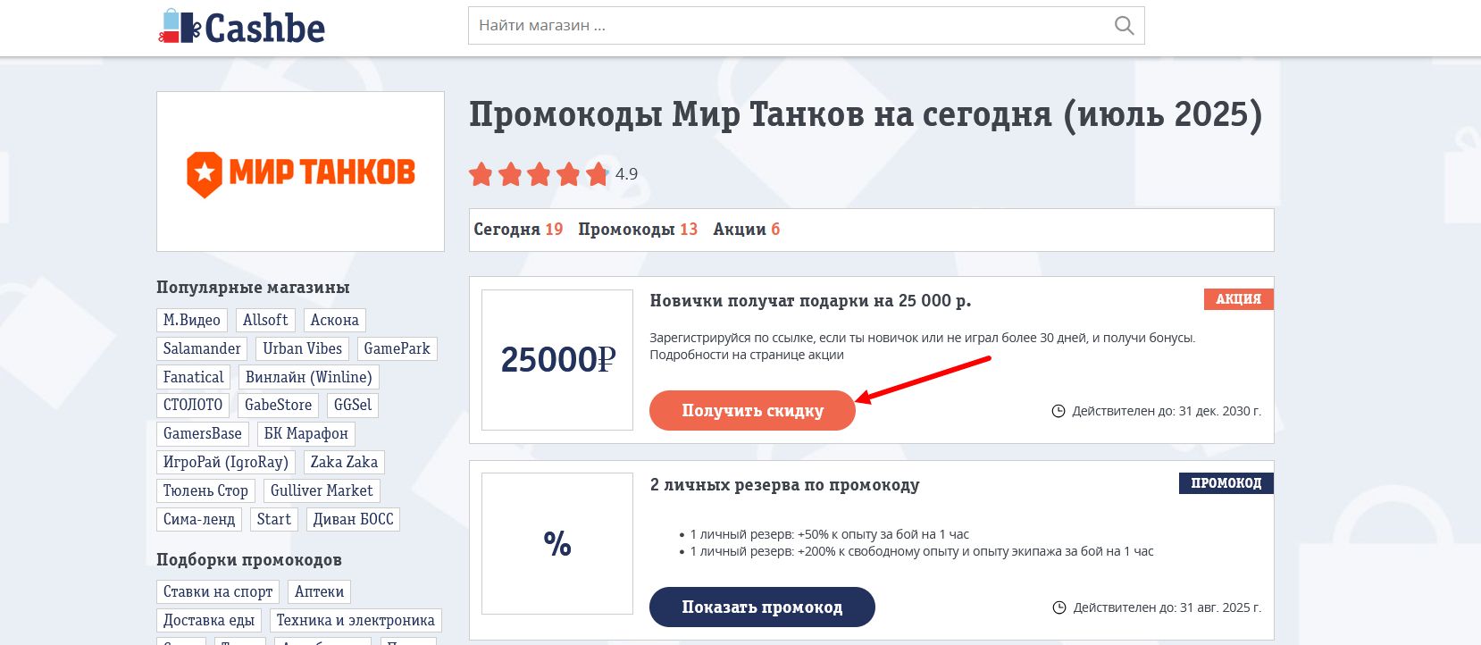Open the GamersBase store link
1481x645 pixels.
203,433
